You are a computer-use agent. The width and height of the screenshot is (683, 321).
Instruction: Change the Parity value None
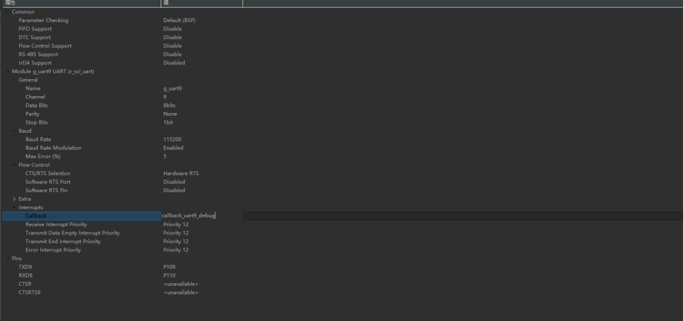[170, 114]
